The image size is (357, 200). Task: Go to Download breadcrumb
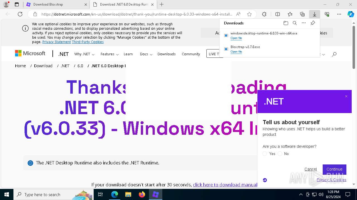(43, 66)
